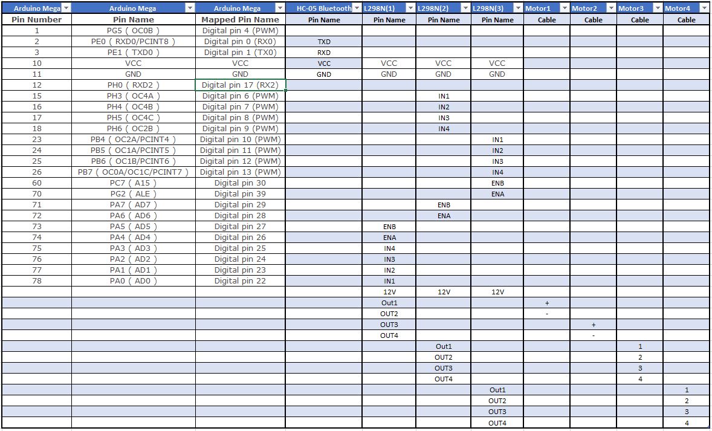The height and width of the screenshot is (431, 712).
Task: Select the 'PE1 ( TXD0 )' cell
Action: pyautogui.click(x=134, y=52)
